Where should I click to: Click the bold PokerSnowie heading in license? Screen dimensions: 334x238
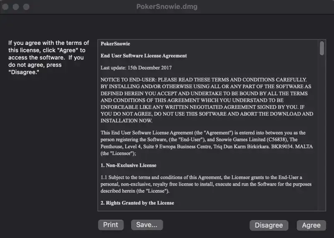pyautogui.click(x=115, y=44)
